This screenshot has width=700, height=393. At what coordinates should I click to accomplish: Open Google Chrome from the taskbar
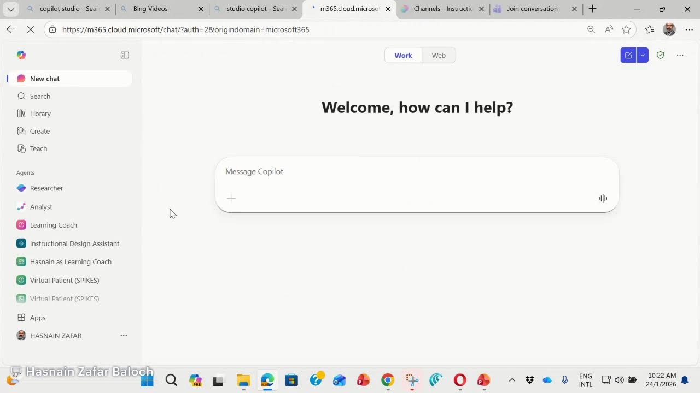click(x=387, y=380)
